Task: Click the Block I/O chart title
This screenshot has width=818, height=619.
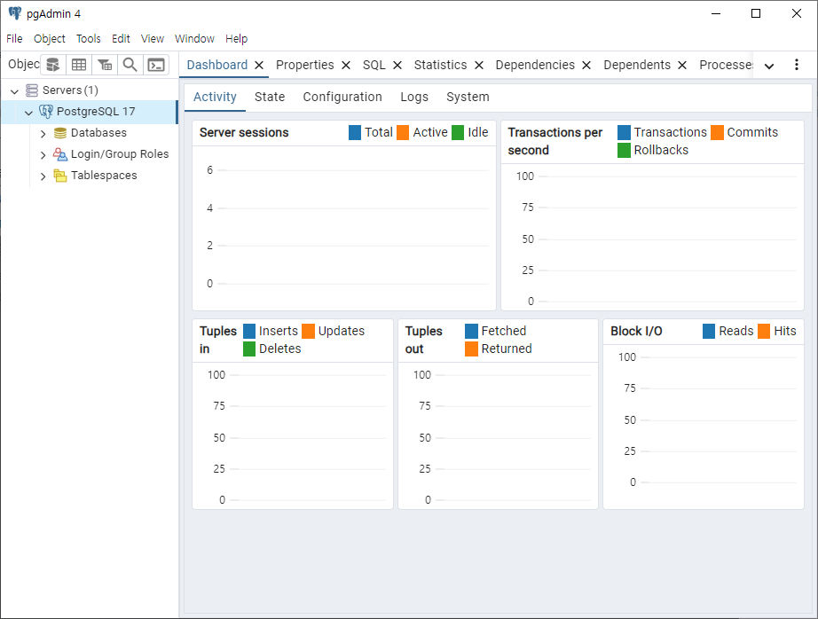Action: (636, 331)
